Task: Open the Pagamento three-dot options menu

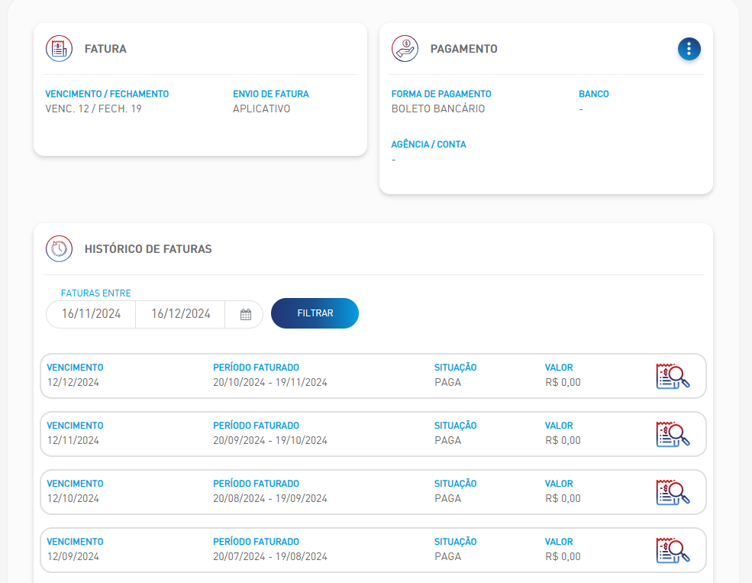Action: click(x=689, y=49)
